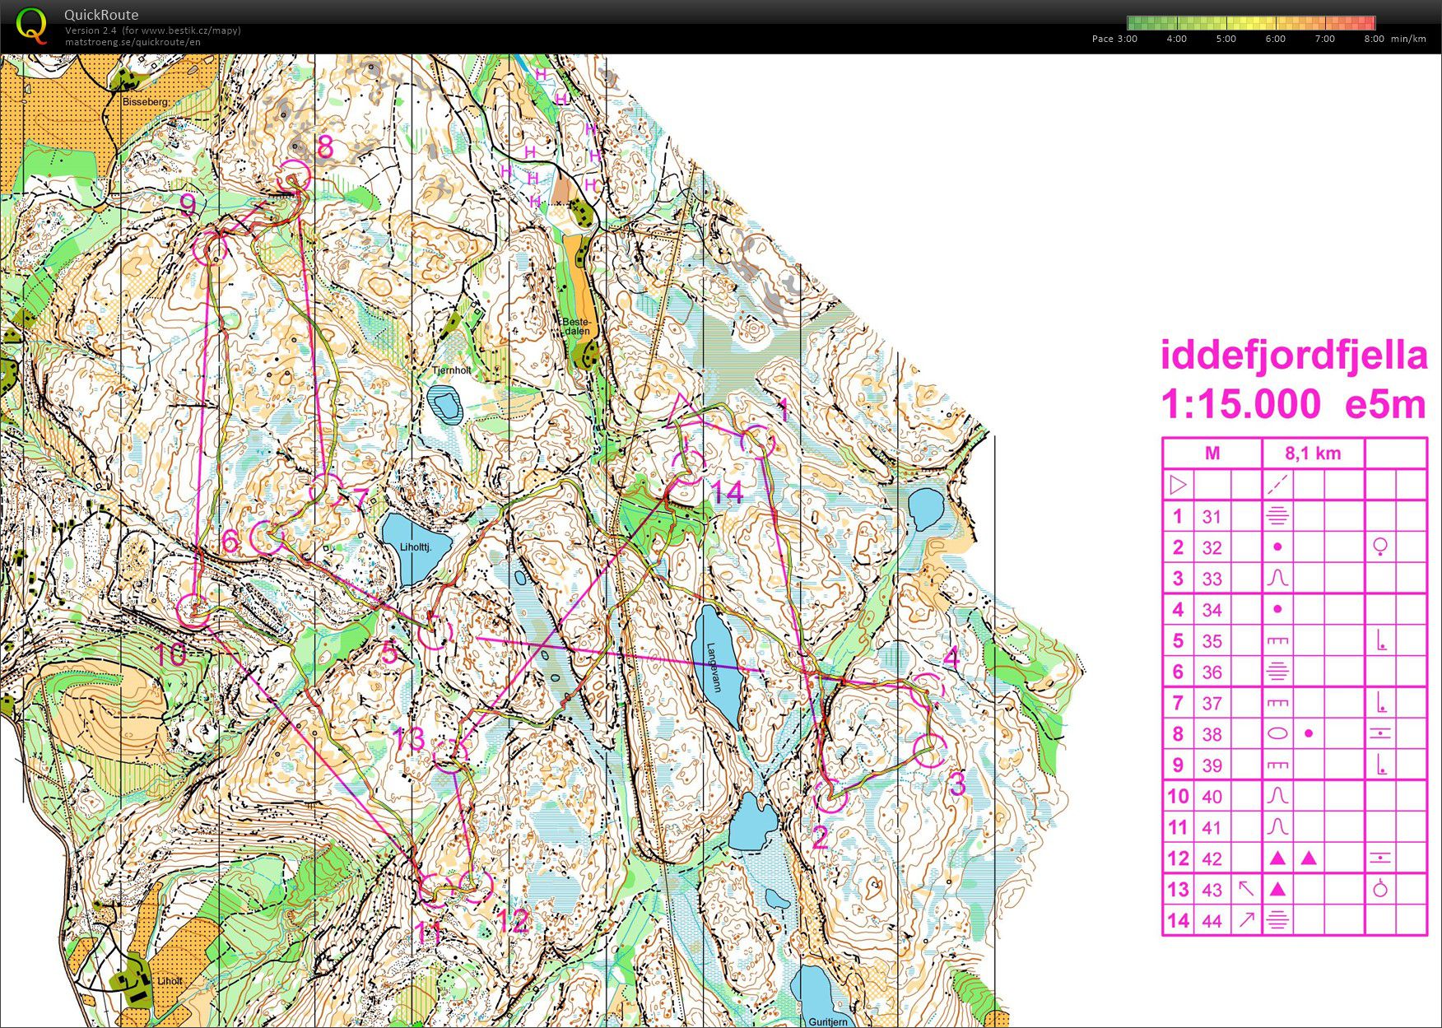
Task: Click control circle 2 on the map
Action: [x=830, y=796]
